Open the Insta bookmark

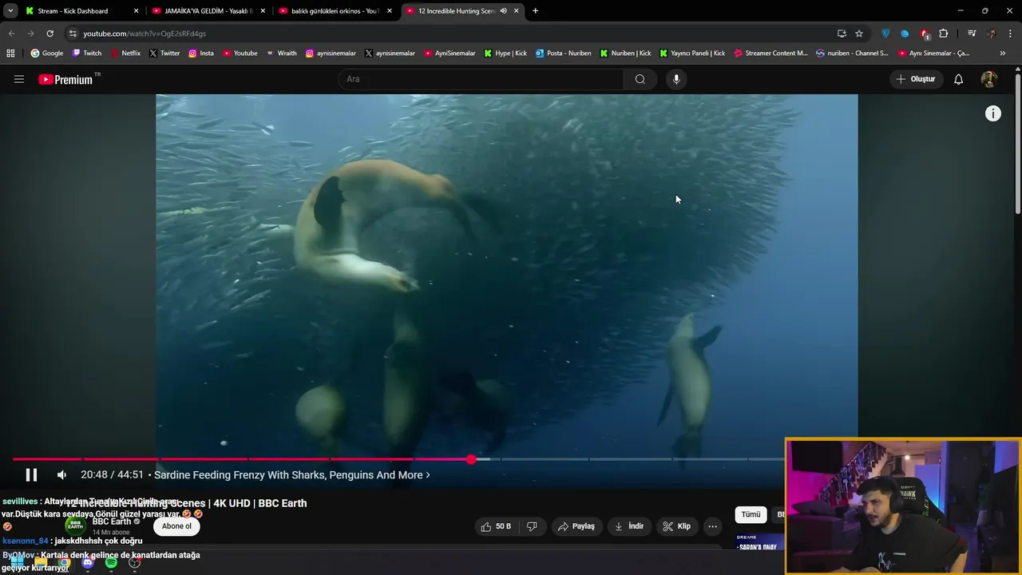[201, 54]
